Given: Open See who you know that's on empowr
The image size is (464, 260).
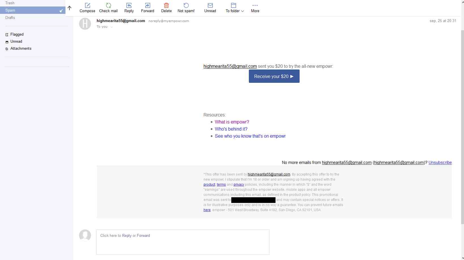Looking at the screenshot, I should coord(250,136).
